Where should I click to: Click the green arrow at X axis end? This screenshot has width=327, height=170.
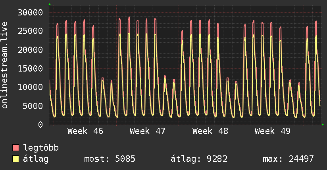(x=323, y=125)
